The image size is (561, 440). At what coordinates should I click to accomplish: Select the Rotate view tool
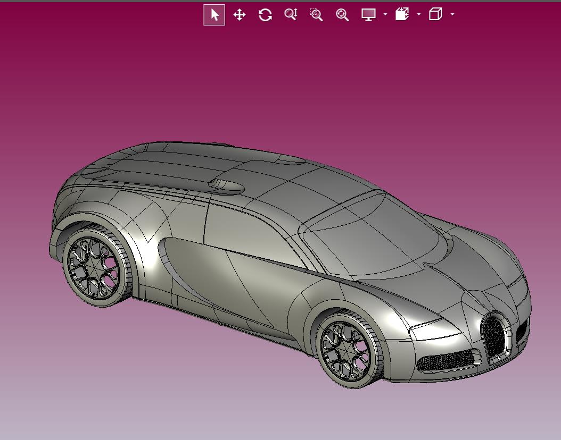265,15
